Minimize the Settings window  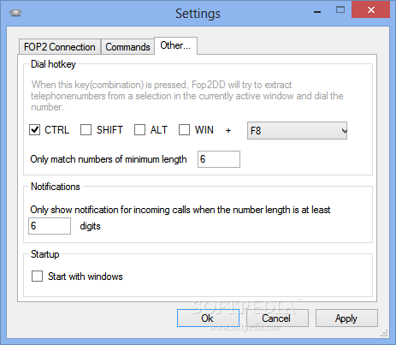[317, 12]
